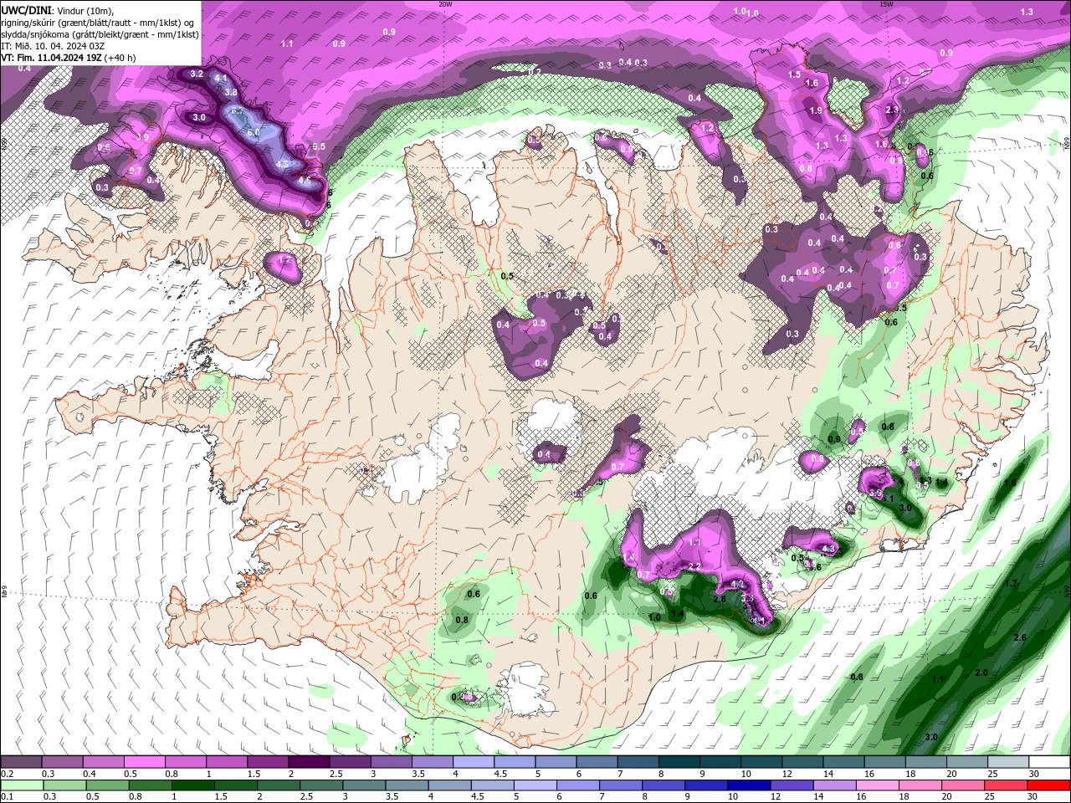This screenshot has height=803, width=1071.
Task: Select the bright pink upper-row swatch above 0.5
Action: click(x=144, y=762)
